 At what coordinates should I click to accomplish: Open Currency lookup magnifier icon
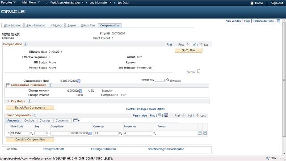tap(120, 133)
